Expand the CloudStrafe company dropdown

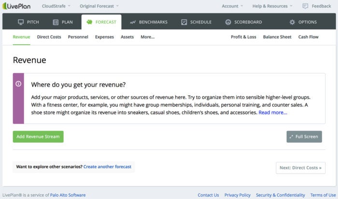56,6
